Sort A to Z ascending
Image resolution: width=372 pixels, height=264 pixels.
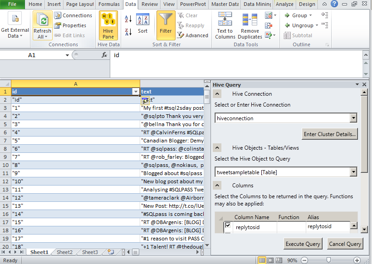click(x=128, y=19)
